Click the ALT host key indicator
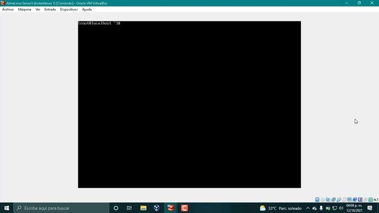The height and width of the screenshot is (213, 379). [376, 200]
